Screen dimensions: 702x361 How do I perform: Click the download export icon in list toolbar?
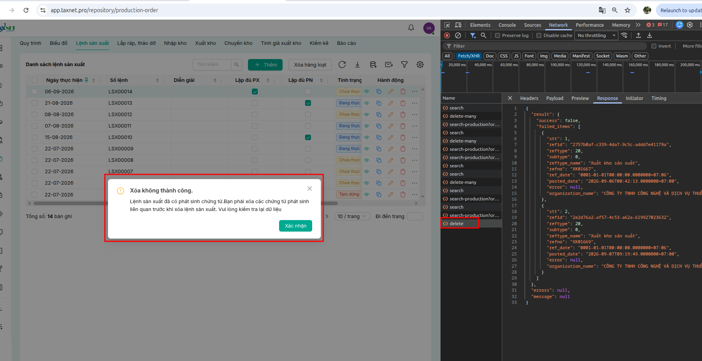coord(358,65)
